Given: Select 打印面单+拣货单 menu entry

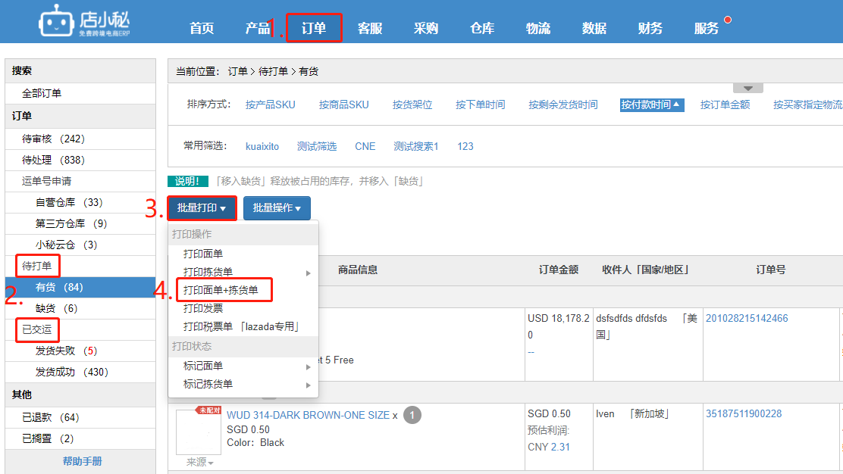Looking at the screenshot, I should pyautogui.click(x=221, y=291).
